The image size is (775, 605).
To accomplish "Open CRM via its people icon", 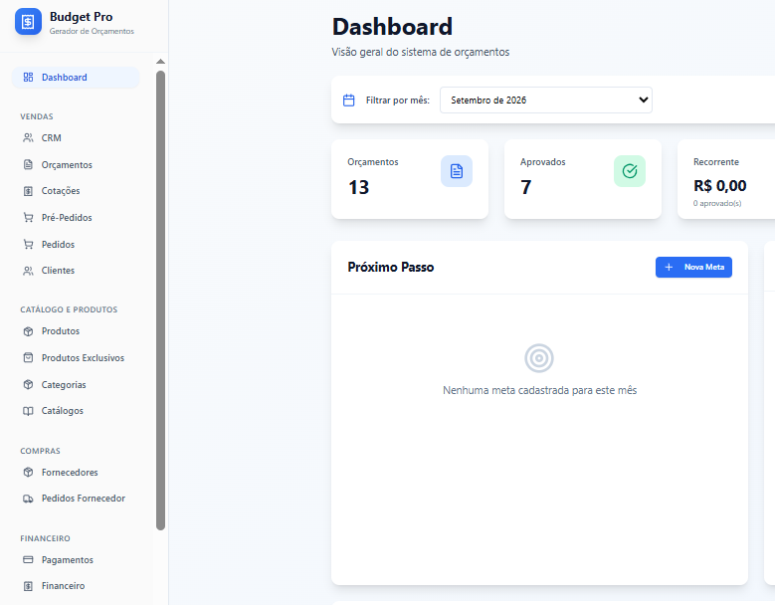I will click(28, 138).
